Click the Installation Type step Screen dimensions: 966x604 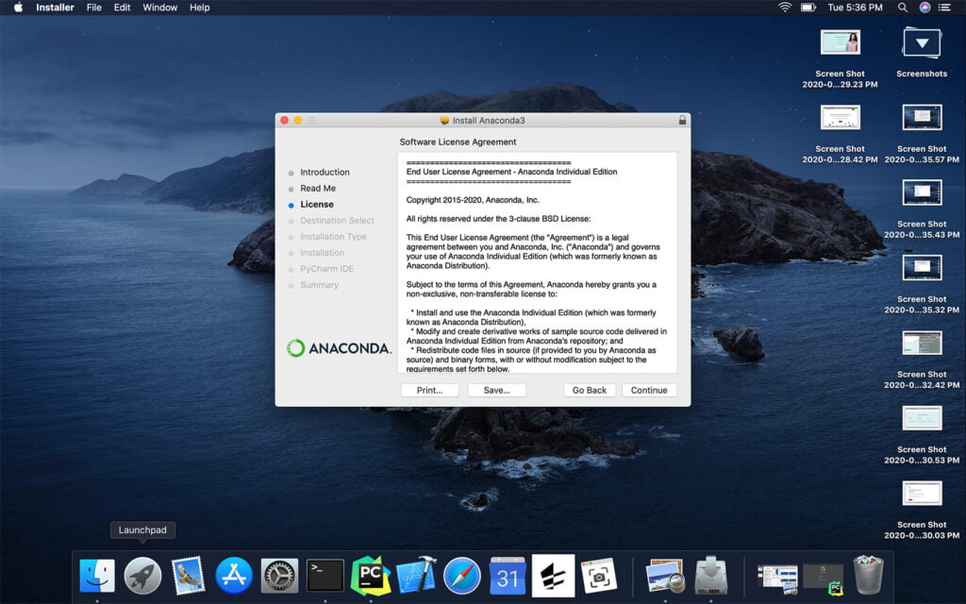(x=333, y=236)
